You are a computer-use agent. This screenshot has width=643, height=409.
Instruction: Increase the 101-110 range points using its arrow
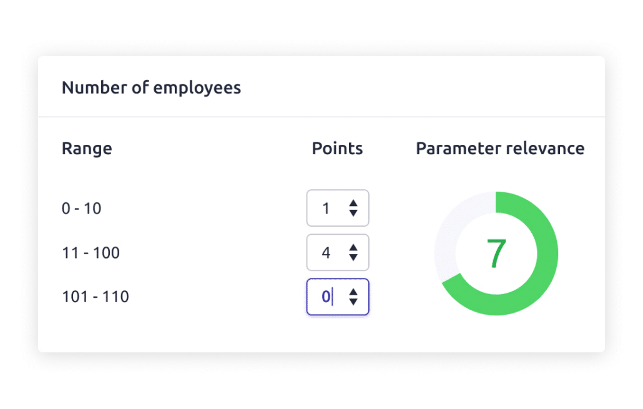coord(354,293)
